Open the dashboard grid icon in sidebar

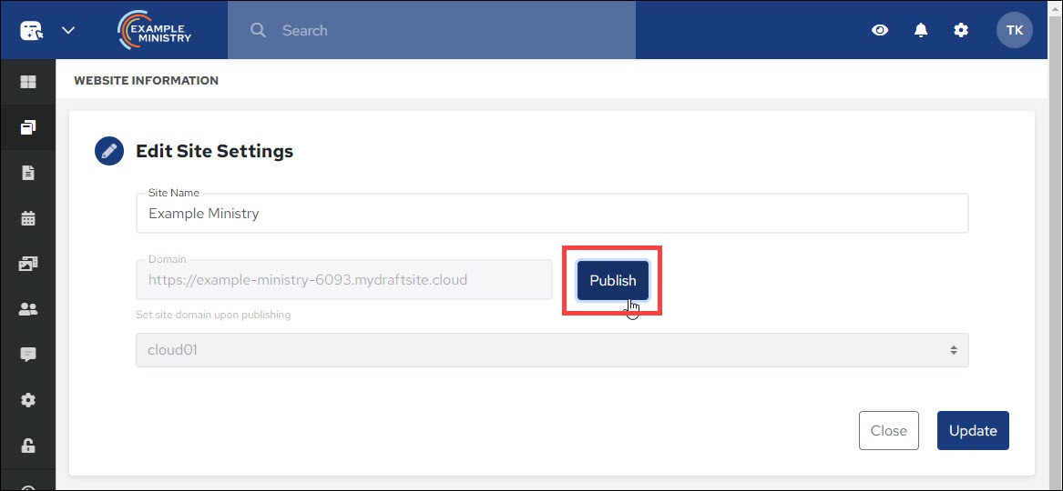[28, 82]
